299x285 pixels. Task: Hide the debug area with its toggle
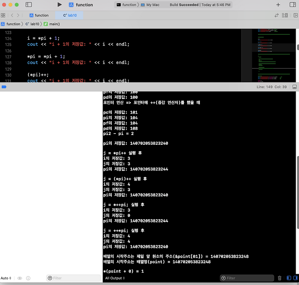pyautogui.click(x=295, y=86)
